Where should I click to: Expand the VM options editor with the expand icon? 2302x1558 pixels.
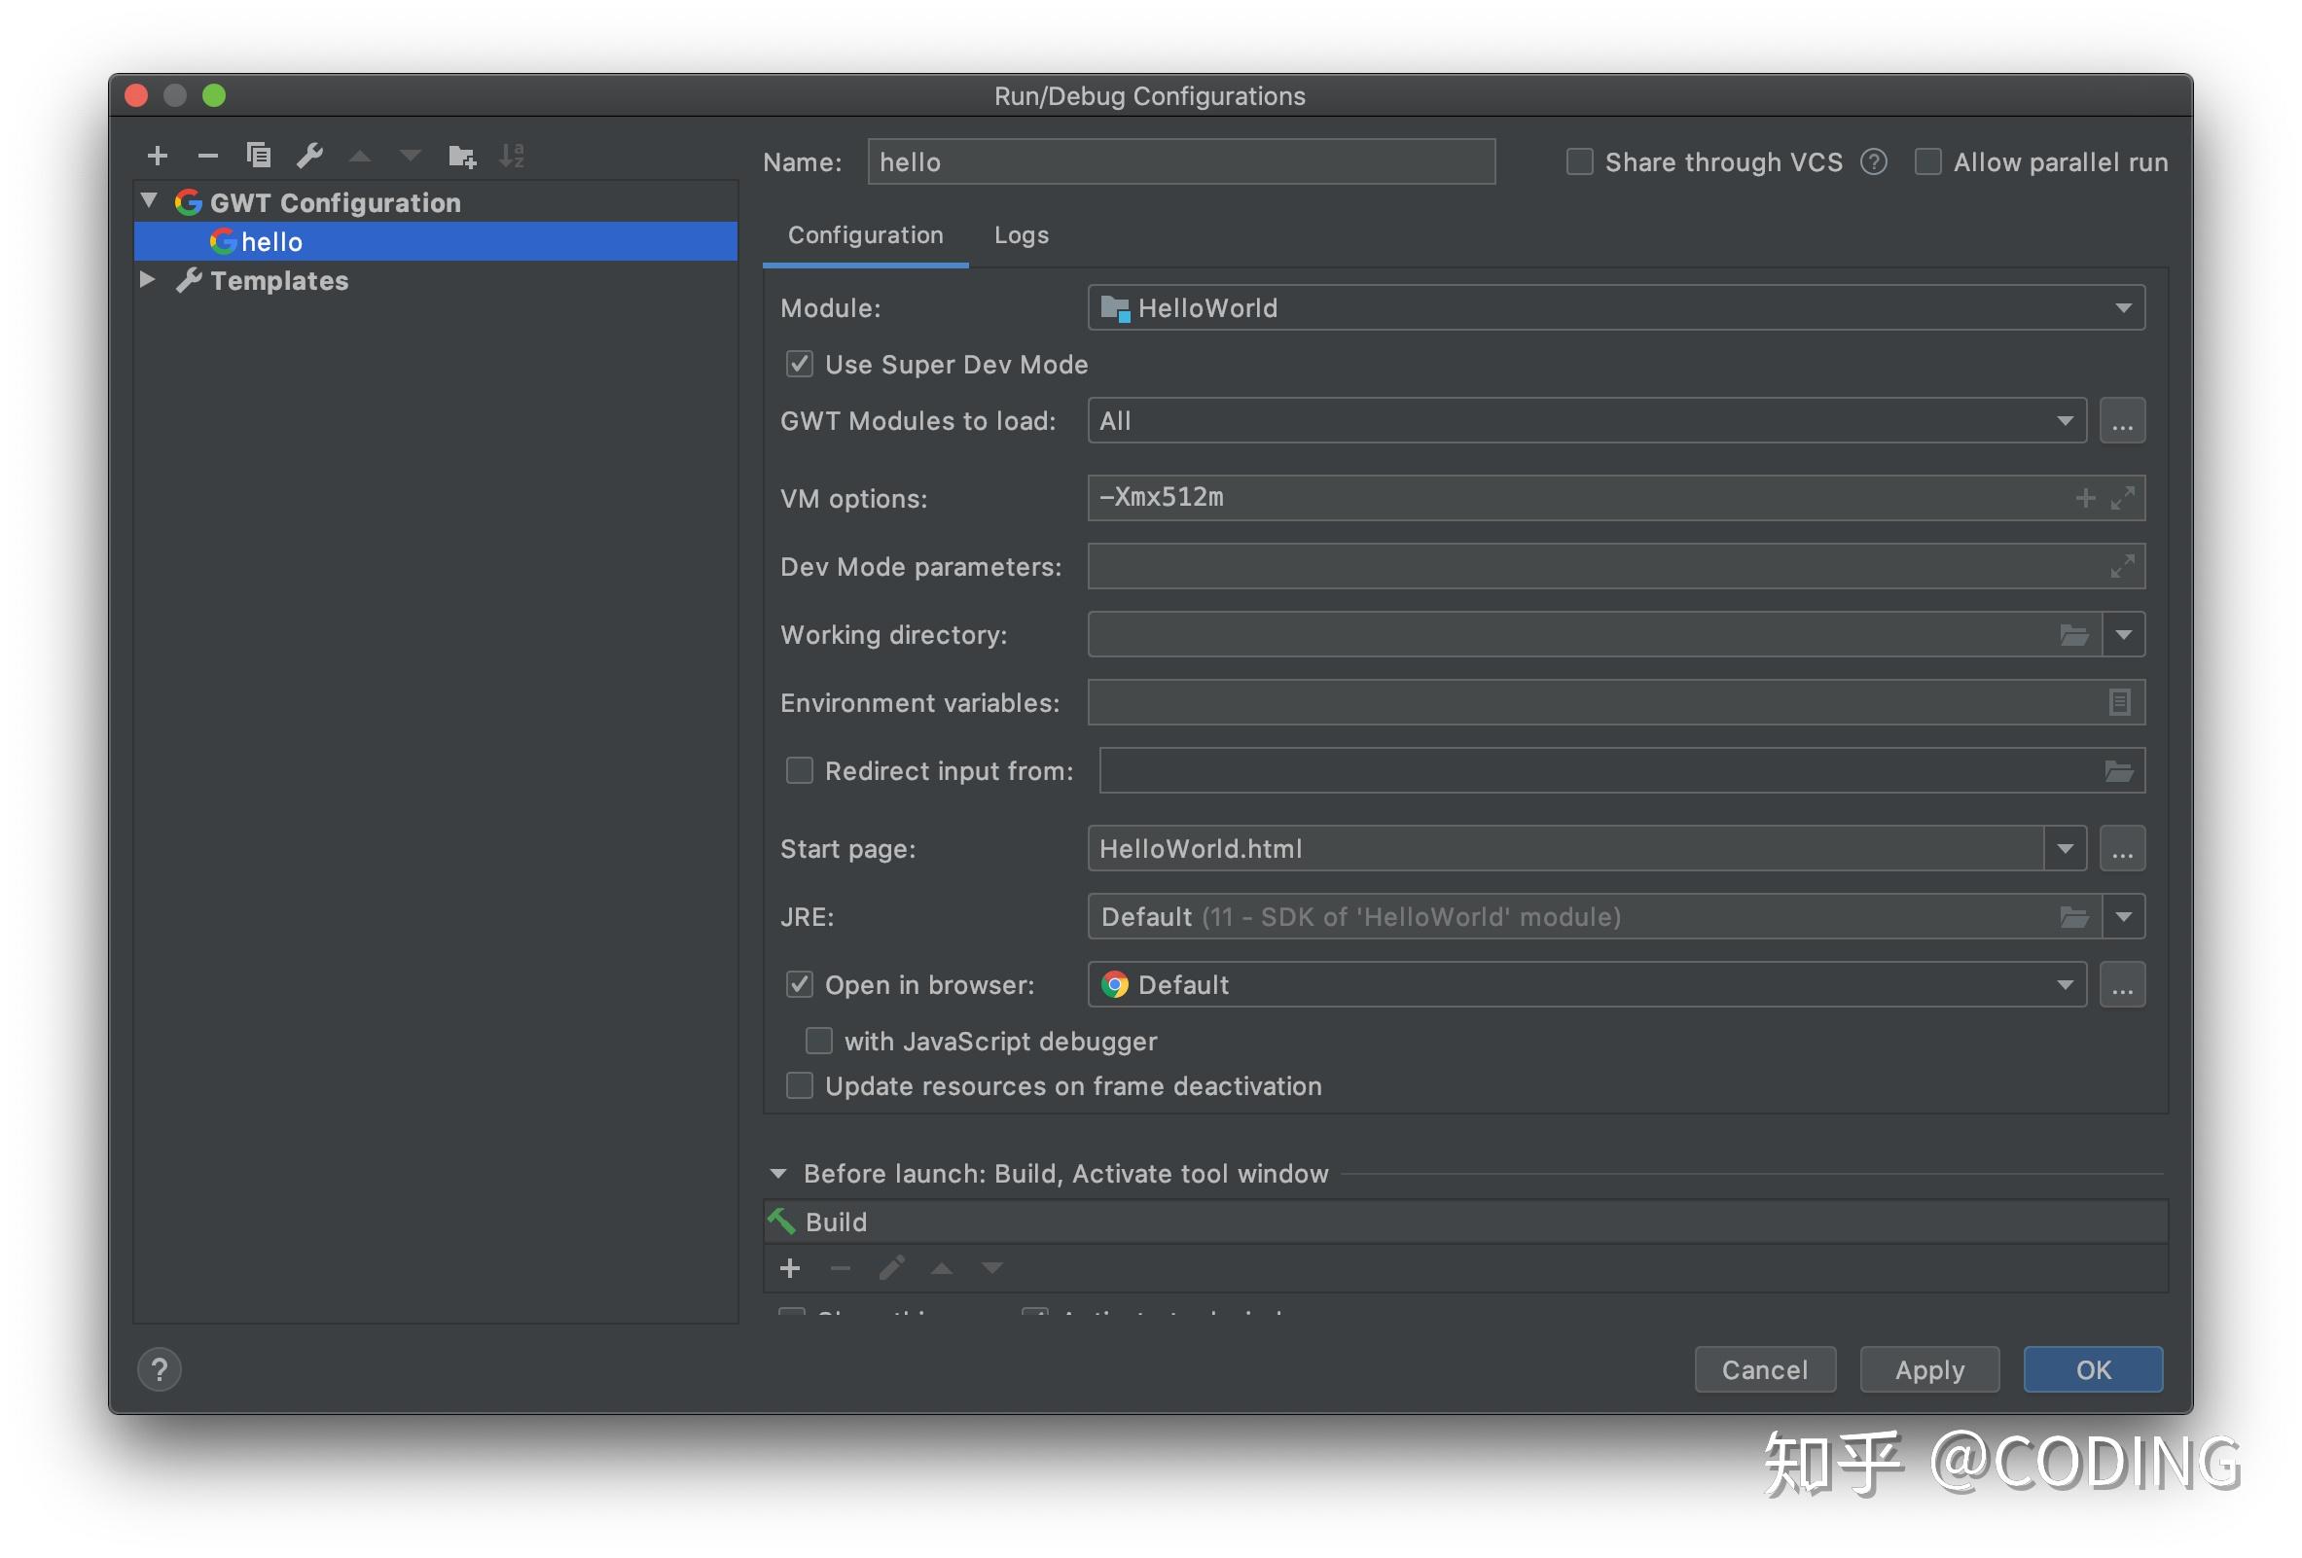pyautogui.click(x=2121, y=498)
